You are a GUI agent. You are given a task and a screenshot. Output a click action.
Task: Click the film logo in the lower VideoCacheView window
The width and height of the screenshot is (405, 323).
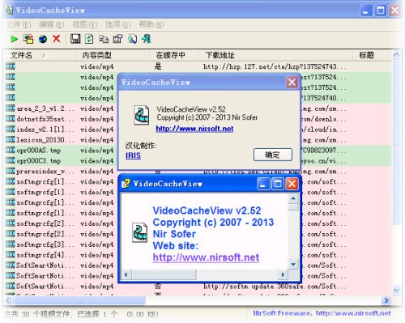(x=140, y=232)
